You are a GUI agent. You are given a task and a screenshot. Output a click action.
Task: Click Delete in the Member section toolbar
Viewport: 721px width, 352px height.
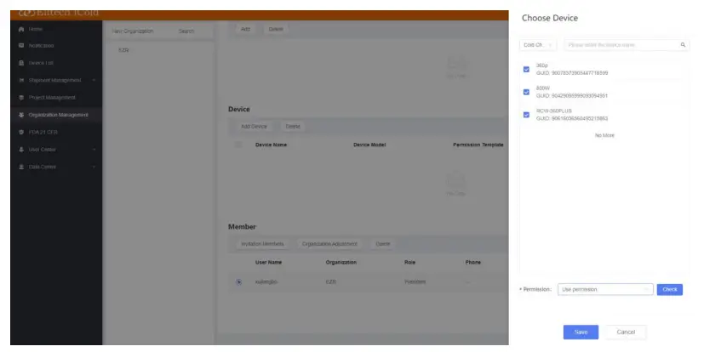[x=382, y=244]
